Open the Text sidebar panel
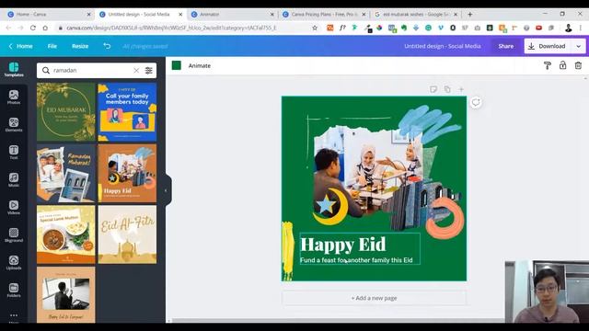The width and height of the screenshot is (589, 331). point(14,153)
